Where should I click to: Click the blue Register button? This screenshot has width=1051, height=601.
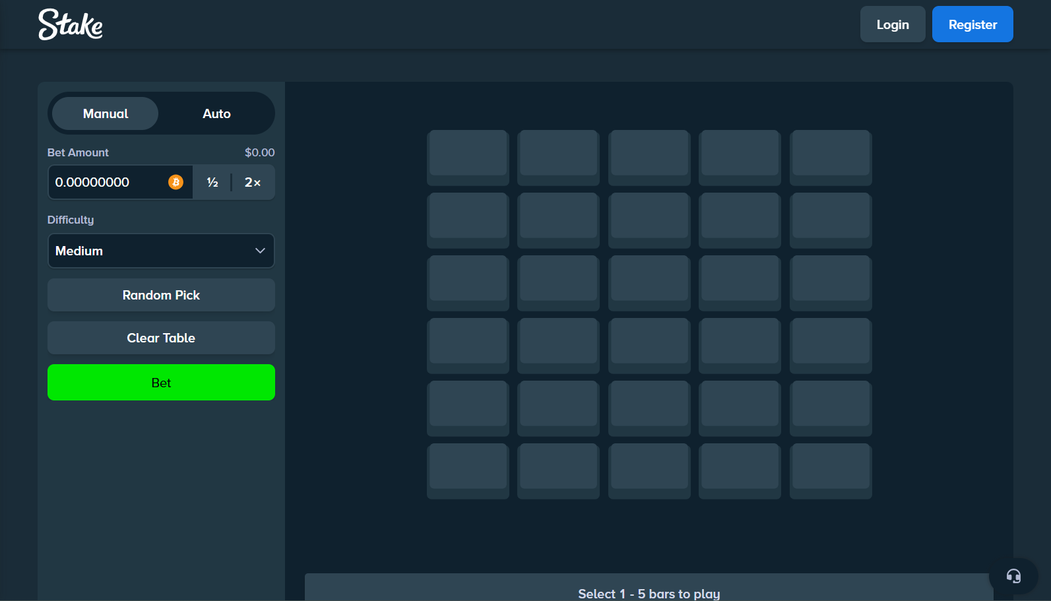972,24
